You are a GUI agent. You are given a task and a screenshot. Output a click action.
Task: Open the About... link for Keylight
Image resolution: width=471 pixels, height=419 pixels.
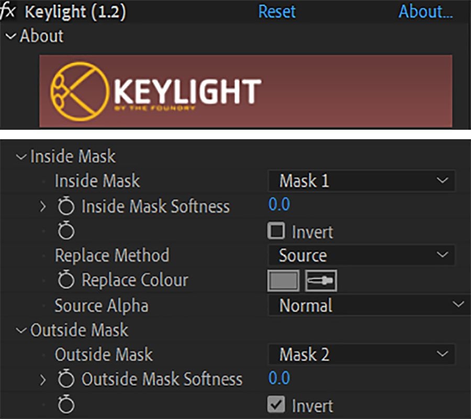425,12
